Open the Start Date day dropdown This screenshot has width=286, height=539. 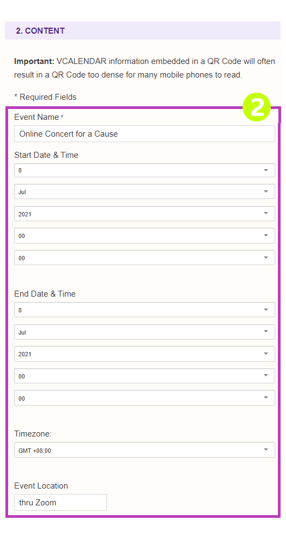144,170
